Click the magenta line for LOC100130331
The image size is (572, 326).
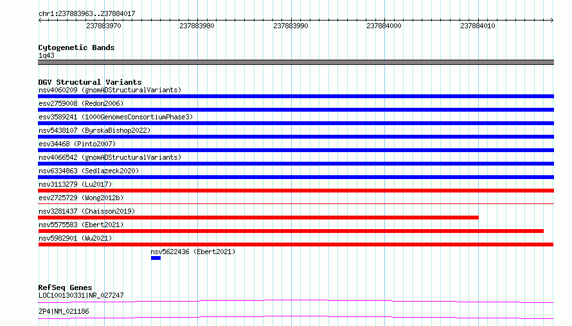coord(296,301)
